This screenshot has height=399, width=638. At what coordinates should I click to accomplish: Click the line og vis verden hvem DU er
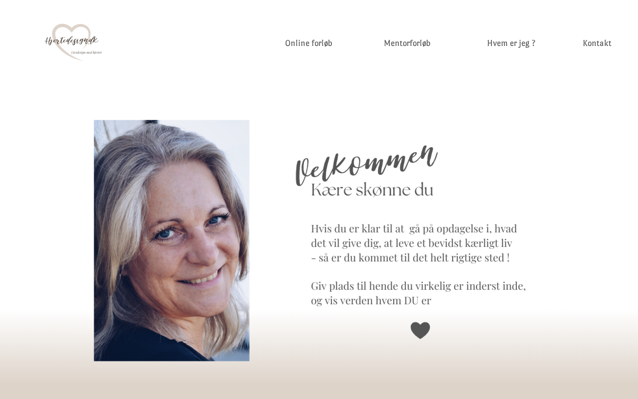371,301
